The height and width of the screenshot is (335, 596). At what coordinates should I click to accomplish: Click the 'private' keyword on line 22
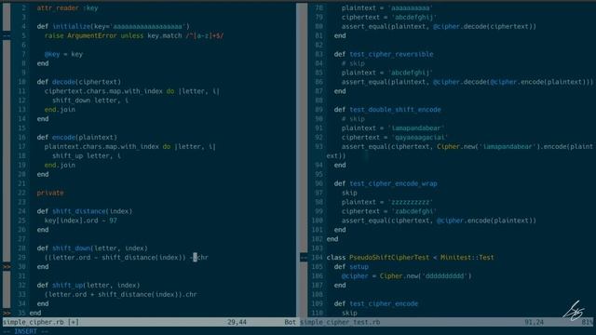50,193
